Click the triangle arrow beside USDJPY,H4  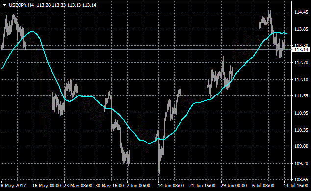point(5,5)
